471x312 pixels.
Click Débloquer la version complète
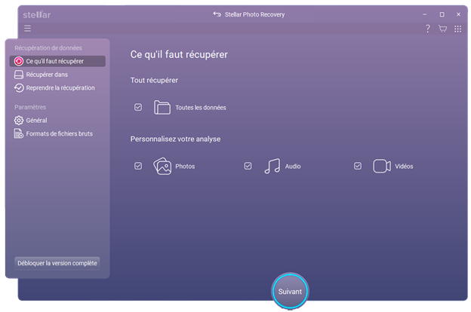[x=57, y=263]
